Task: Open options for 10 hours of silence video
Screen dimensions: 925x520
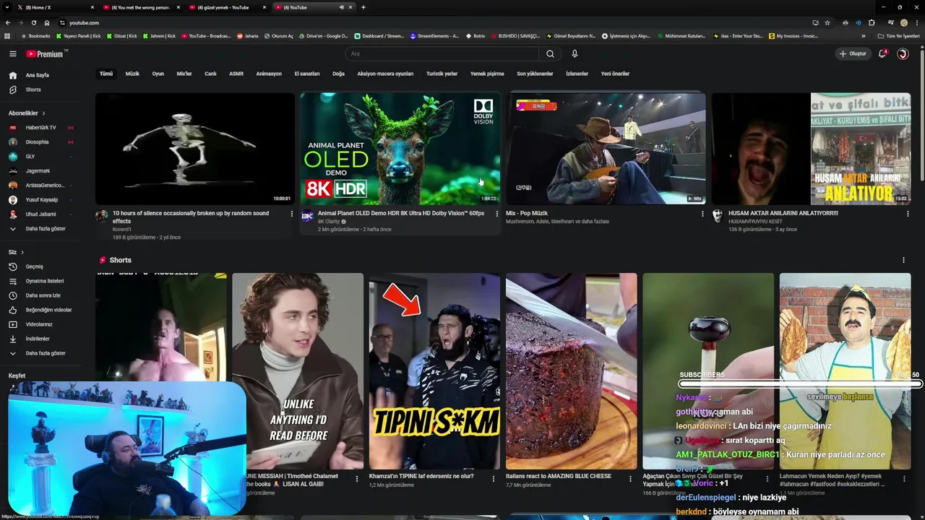Action: (x=292, y=214)
